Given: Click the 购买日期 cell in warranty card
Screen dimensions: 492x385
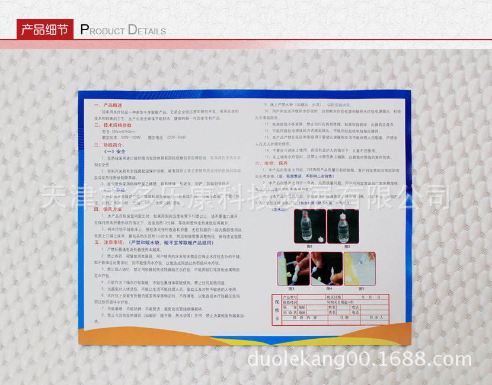Looking at the screenshot, I should (334, 297).
